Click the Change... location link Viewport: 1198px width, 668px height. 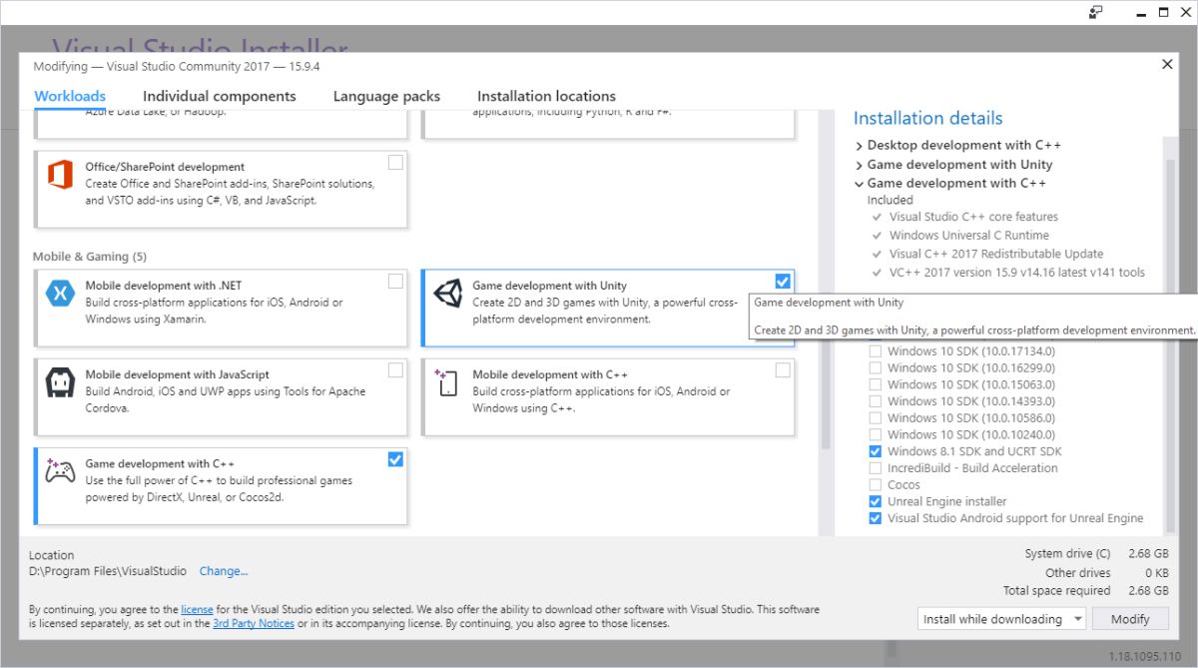click(x=224, y=571)
